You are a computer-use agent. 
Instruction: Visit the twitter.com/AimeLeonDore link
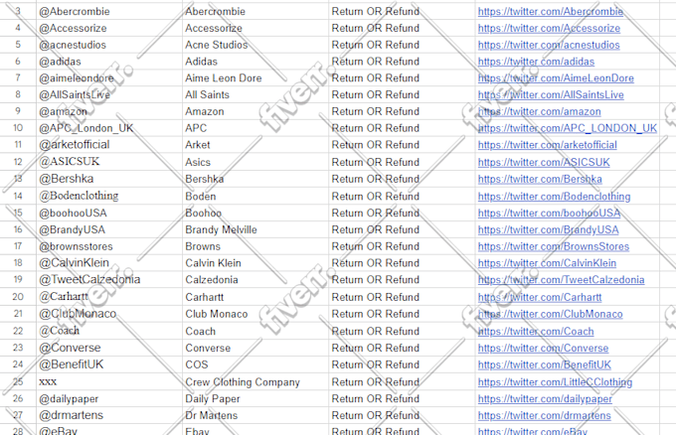pyautogui.click(x=556, y=78)
